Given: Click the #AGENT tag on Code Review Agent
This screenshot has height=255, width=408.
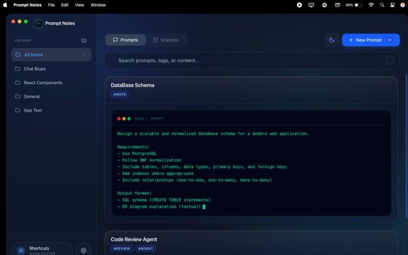Looking at the screenshot, I should click(146, 248).
